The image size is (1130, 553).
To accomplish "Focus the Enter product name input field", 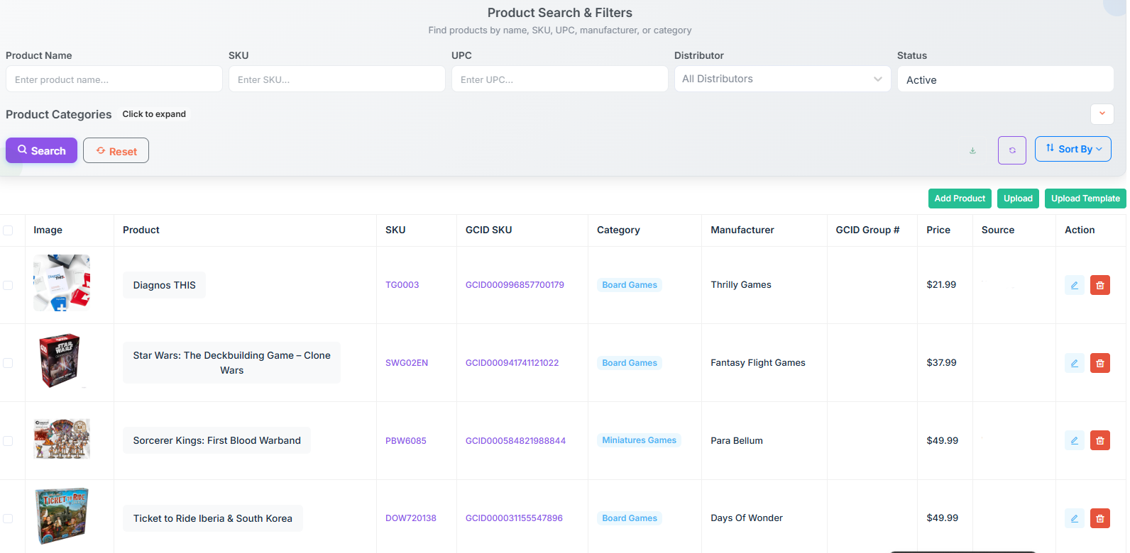I will (114, 79).
